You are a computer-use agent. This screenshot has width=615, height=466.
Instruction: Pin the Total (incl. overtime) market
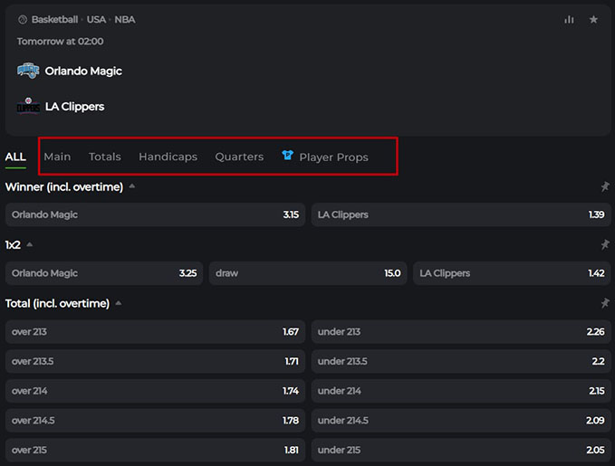coord(605,303)
